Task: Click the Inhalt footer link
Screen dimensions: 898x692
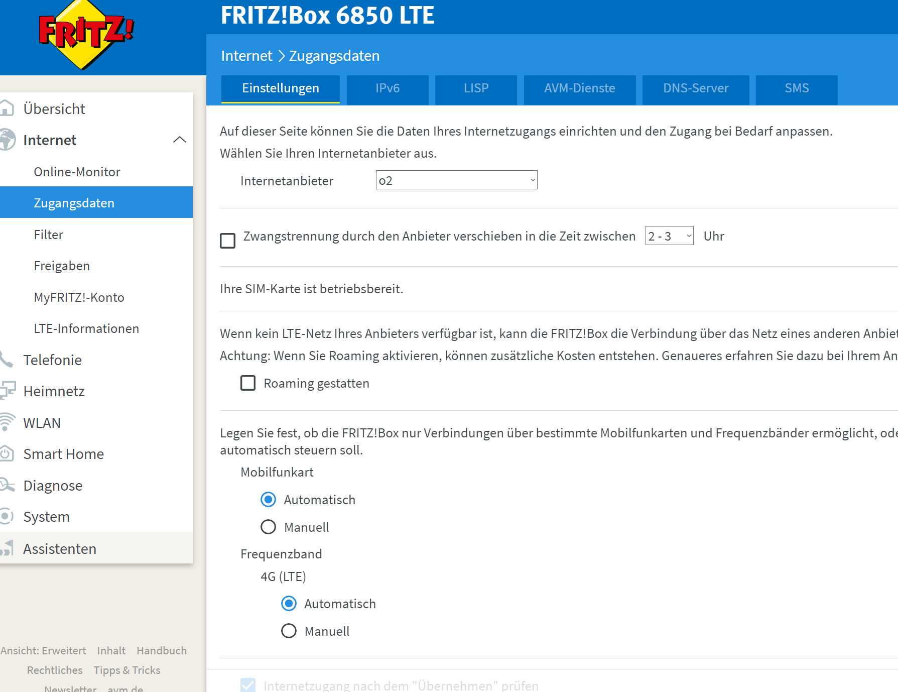Action: pyautogui.click(x=111, y=650)
